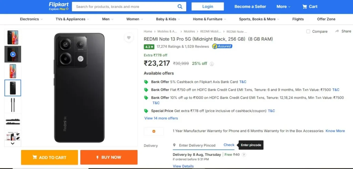Click the delivery pincode input field
This screenshot has width=353, height=169.
198,145
